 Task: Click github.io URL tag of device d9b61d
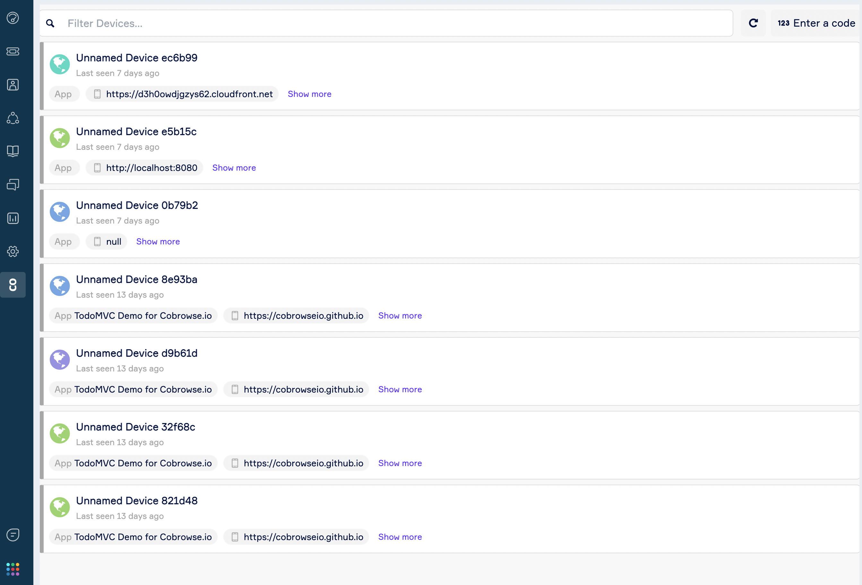click(x=296, y=389)
